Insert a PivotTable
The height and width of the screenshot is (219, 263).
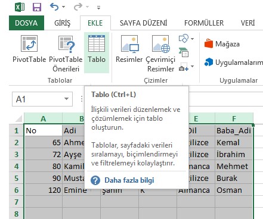(x=29, y=49)
